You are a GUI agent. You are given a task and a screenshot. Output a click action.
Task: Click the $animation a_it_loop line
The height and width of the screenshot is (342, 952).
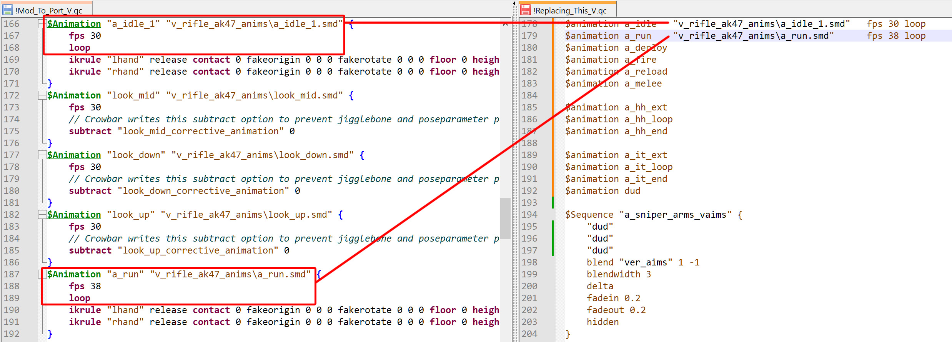619,167
